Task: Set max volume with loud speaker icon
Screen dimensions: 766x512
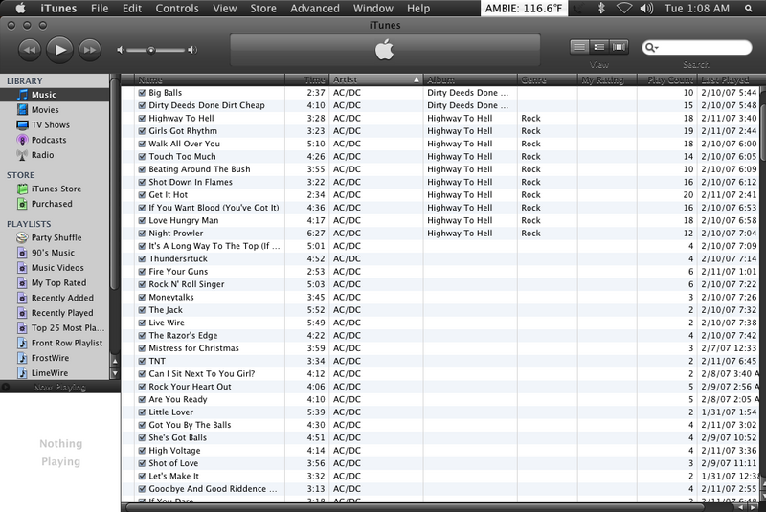Action: coord(193,50)
